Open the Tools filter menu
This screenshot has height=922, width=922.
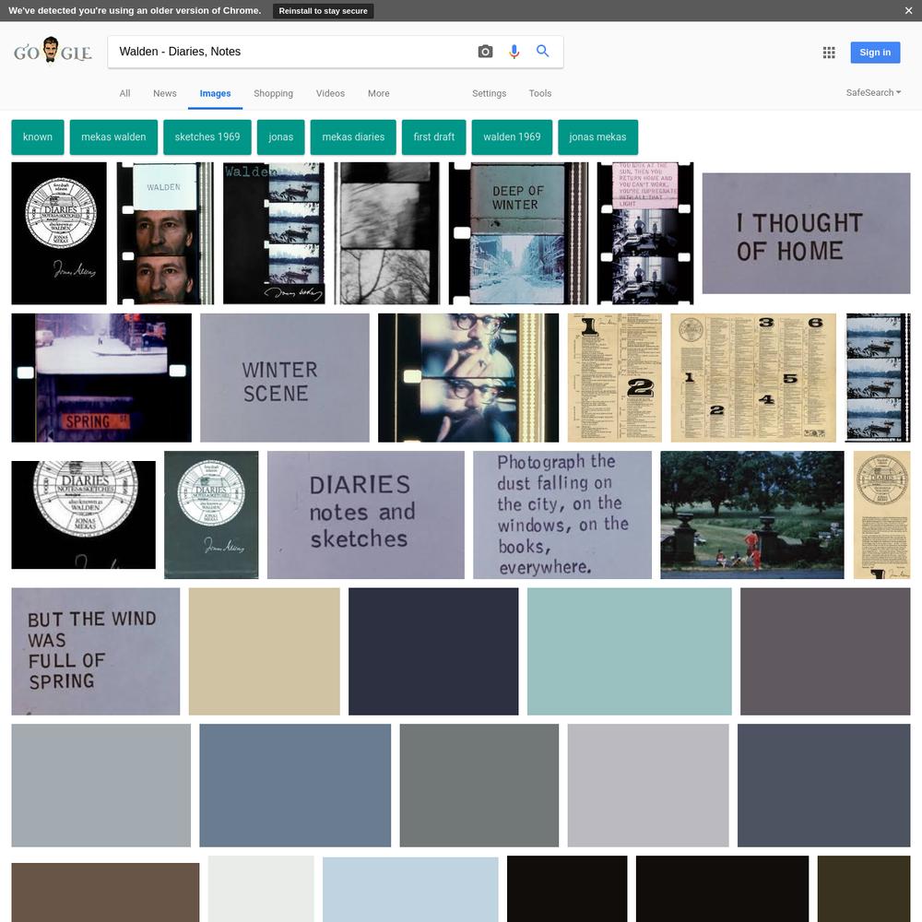point(539,93)
